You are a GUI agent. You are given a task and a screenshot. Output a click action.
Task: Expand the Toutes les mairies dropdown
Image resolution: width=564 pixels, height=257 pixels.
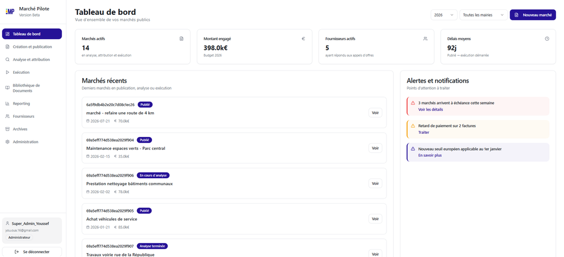click(x=484, y=15)
